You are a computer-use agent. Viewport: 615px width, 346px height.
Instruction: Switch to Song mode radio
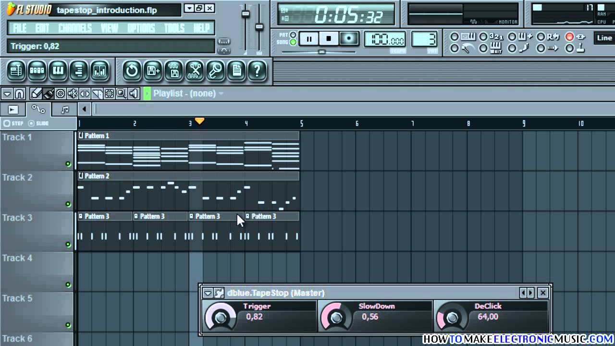tap(293, 42)
